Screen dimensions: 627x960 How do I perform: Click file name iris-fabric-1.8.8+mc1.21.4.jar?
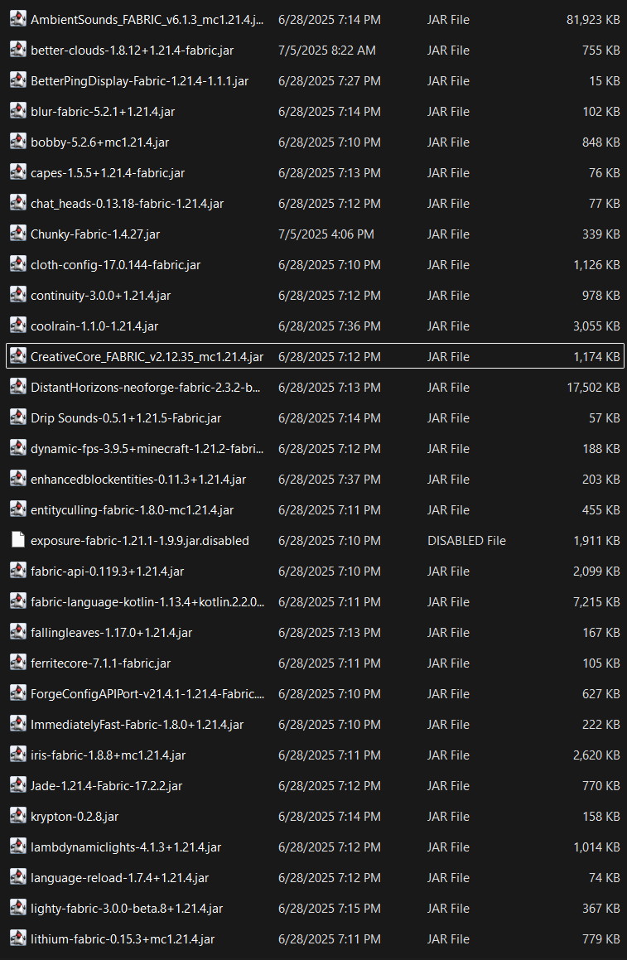[108, 755]
